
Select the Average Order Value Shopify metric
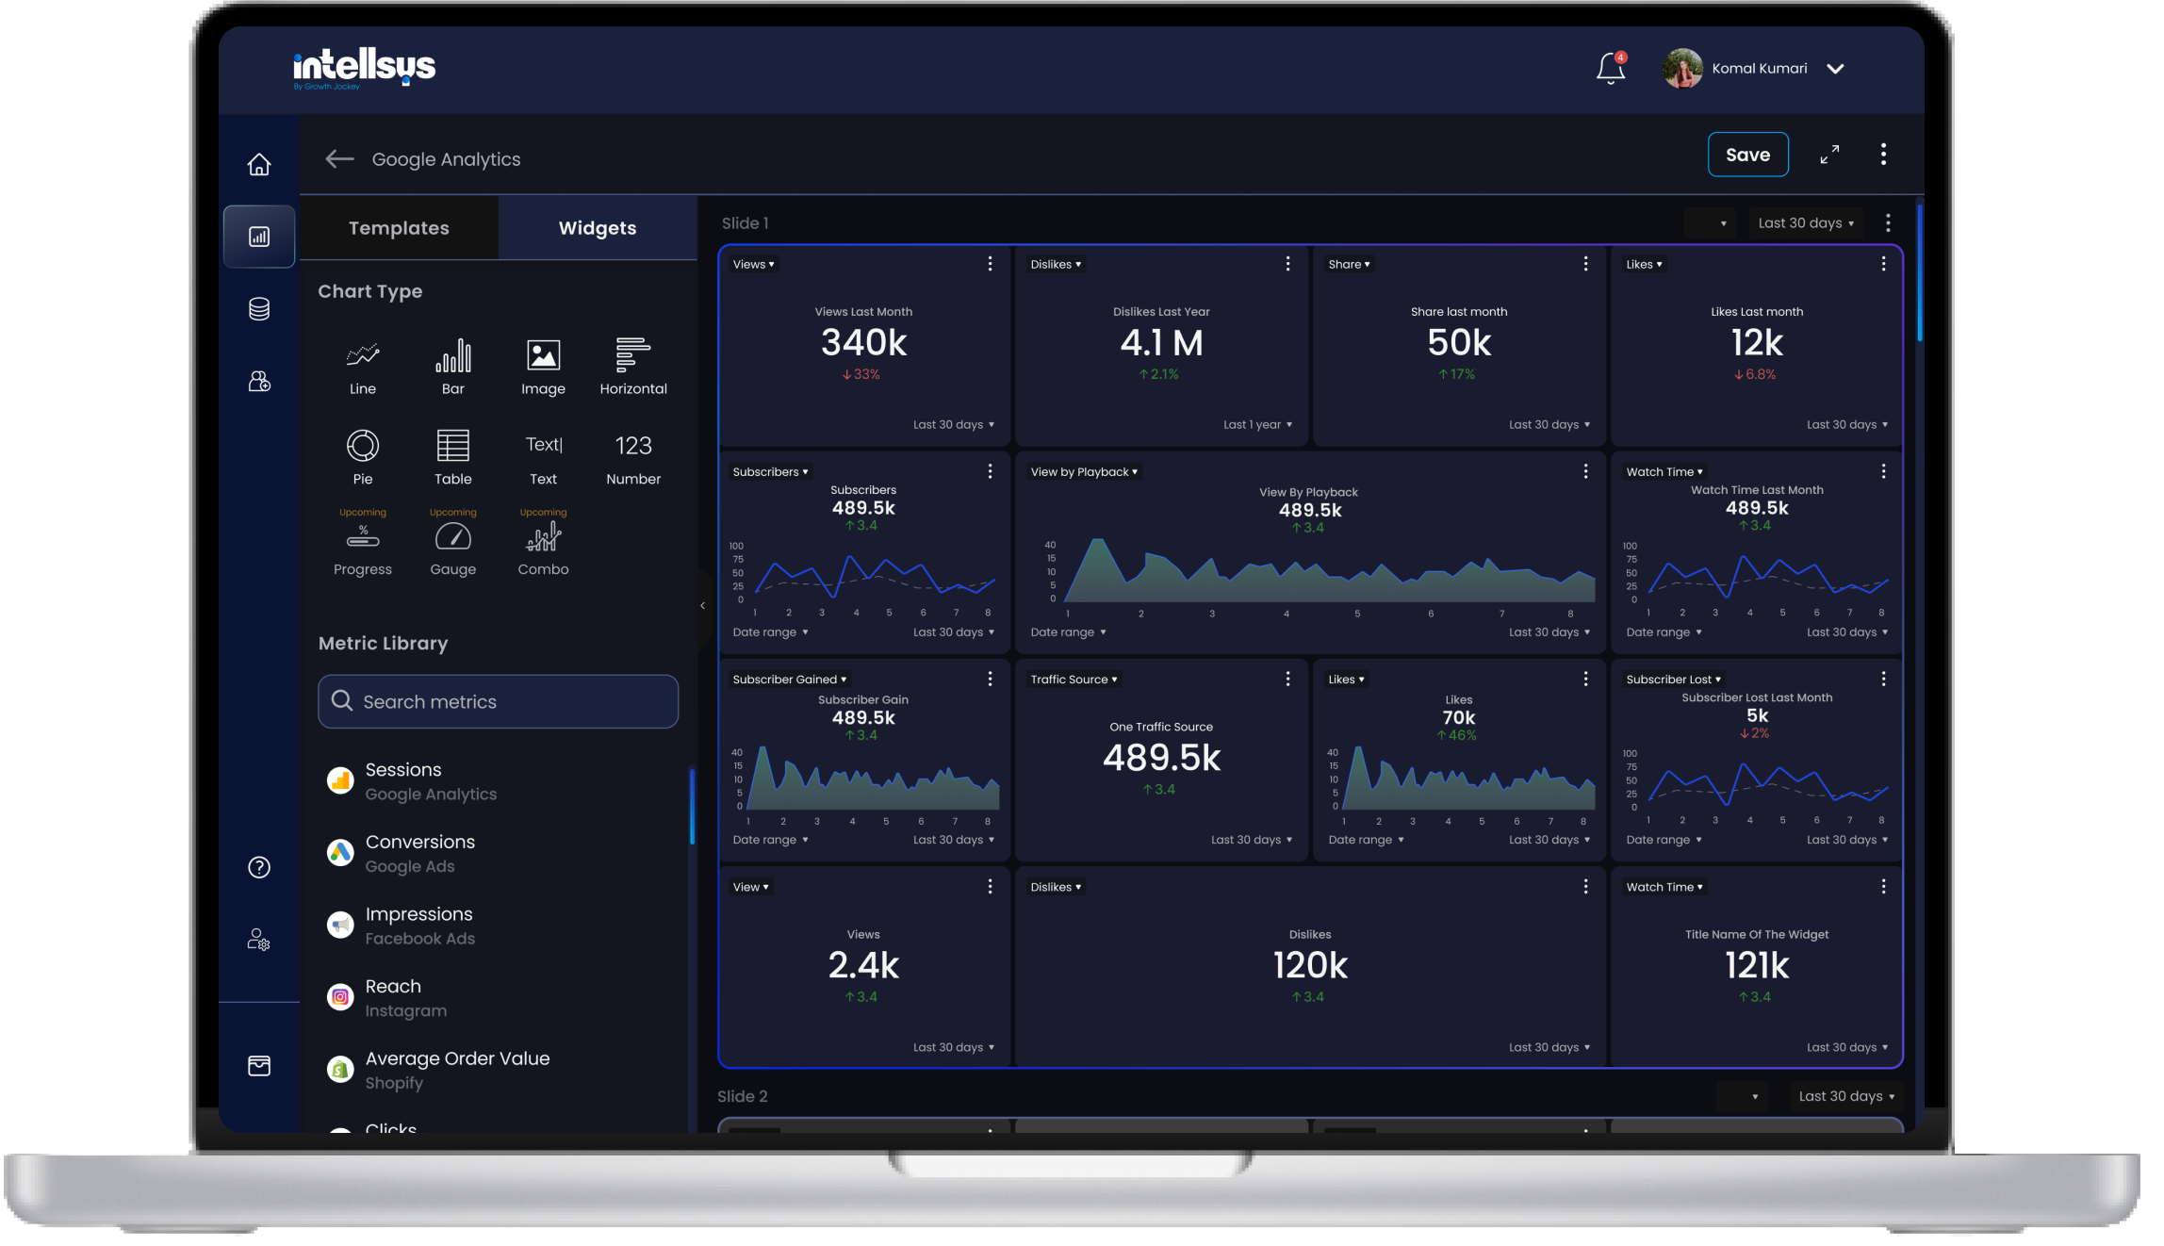coord(499,1070)
